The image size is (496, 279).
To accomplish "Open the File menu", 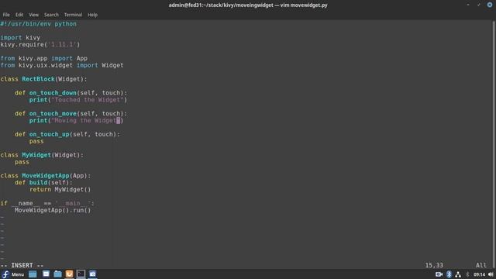I will click(x=6, y=15).
